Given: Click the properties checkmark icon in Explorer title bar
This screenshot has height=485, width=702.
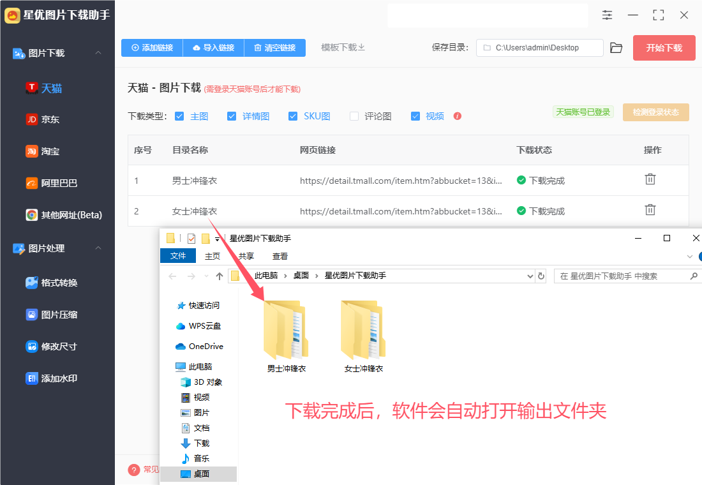Looking at the screenshot, I should [x=191, y=238].
